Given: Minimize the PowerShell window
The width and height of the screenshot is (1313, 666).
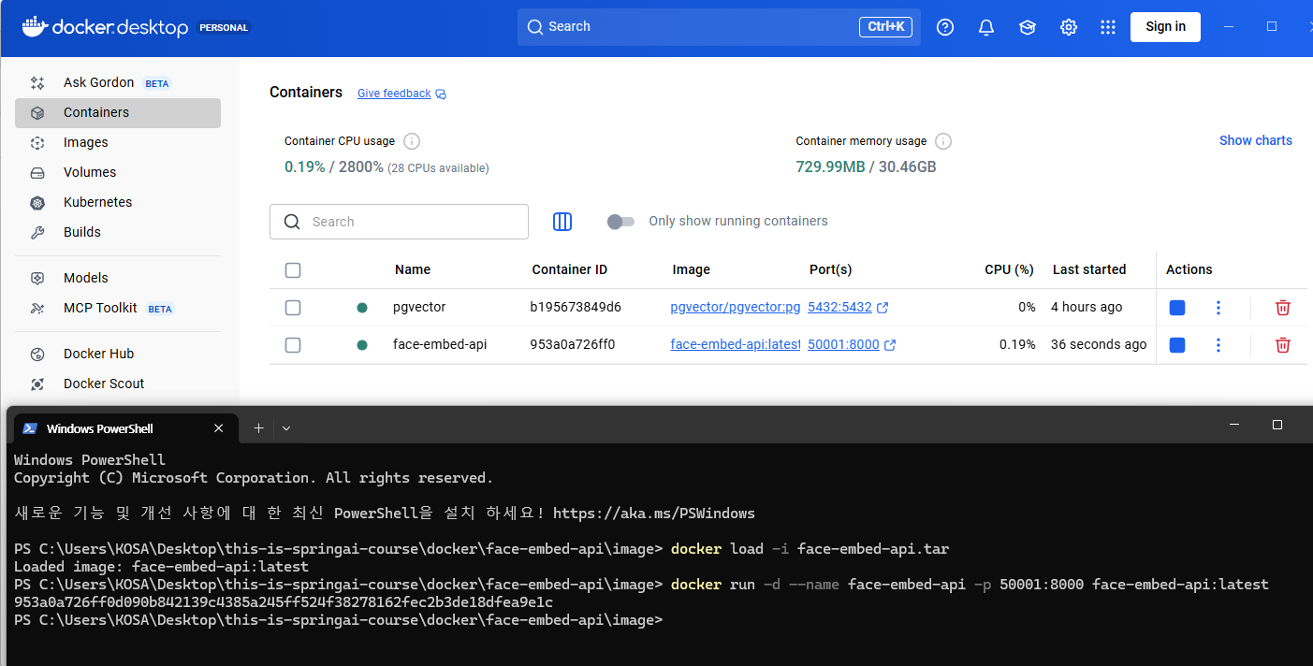Looking at the screenshot, I should click(1236, 425).
